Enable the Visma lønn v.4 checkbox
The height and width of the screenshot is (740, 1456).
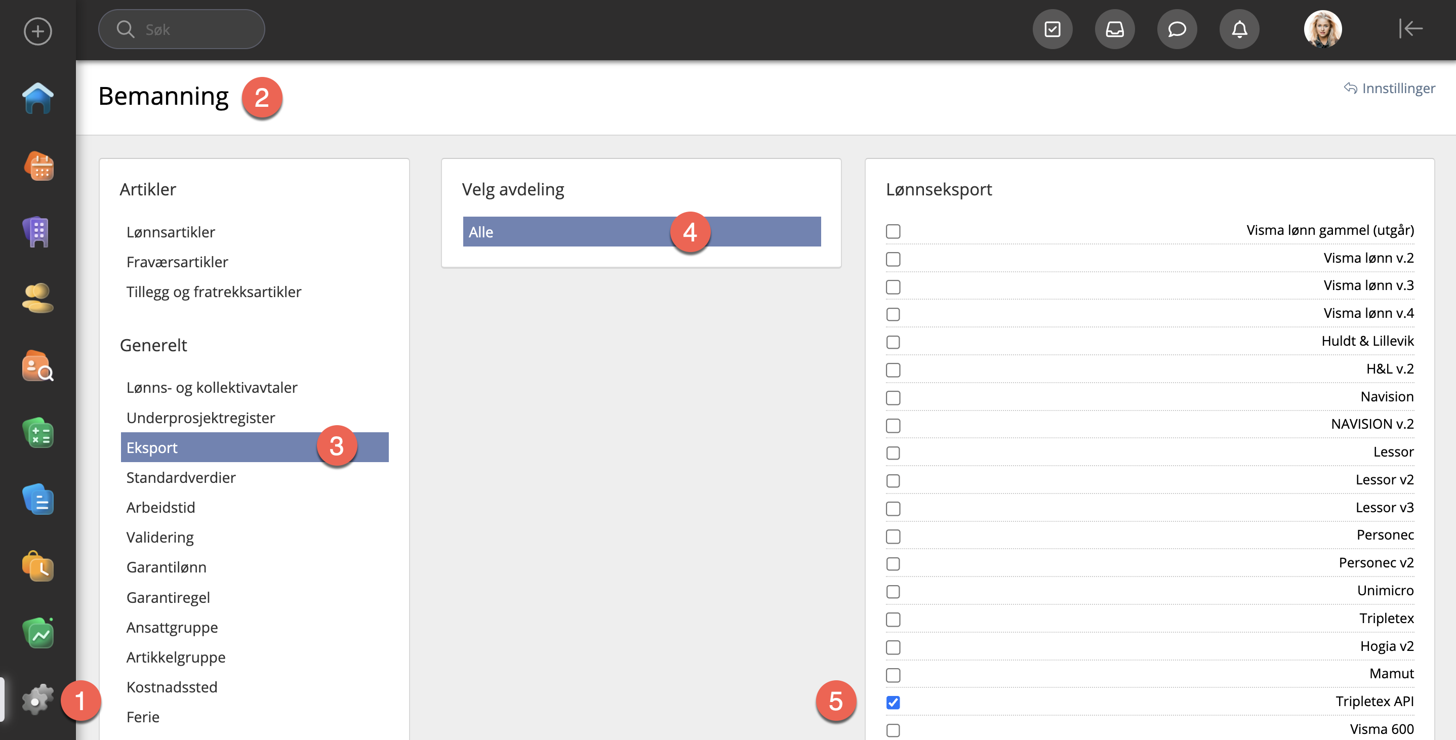[893, 314]
